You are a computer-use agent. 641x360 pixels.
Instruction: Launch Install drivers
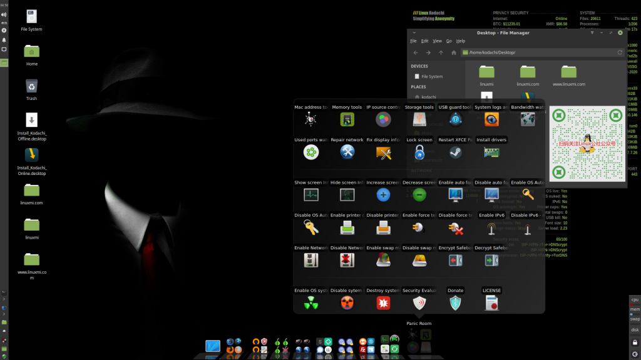491,152
